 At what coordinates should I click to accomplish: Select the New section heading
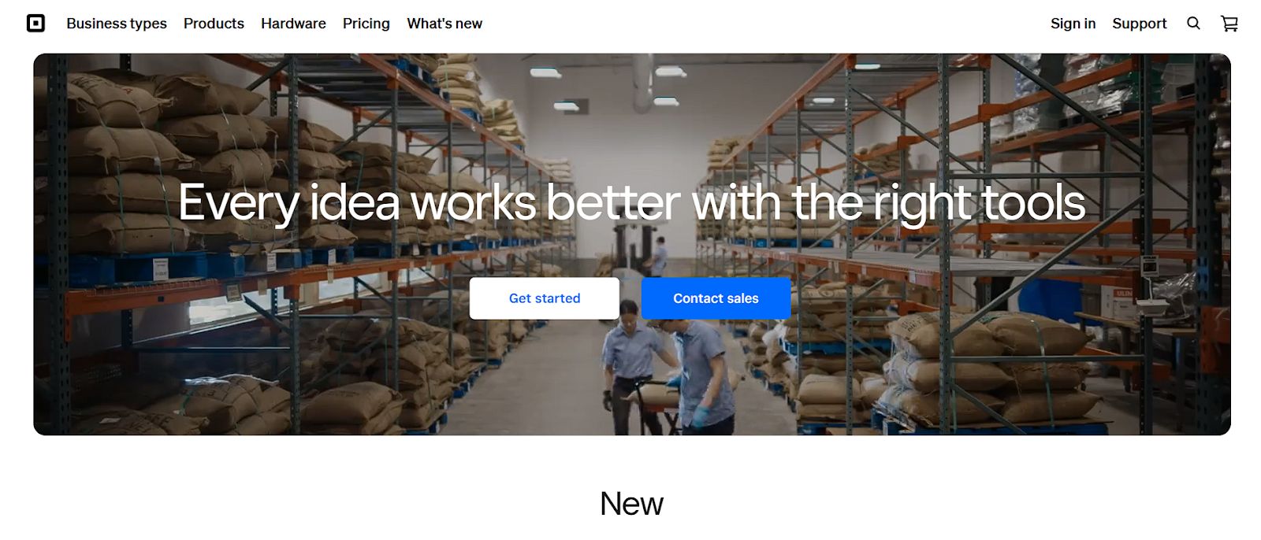point(631,504)
